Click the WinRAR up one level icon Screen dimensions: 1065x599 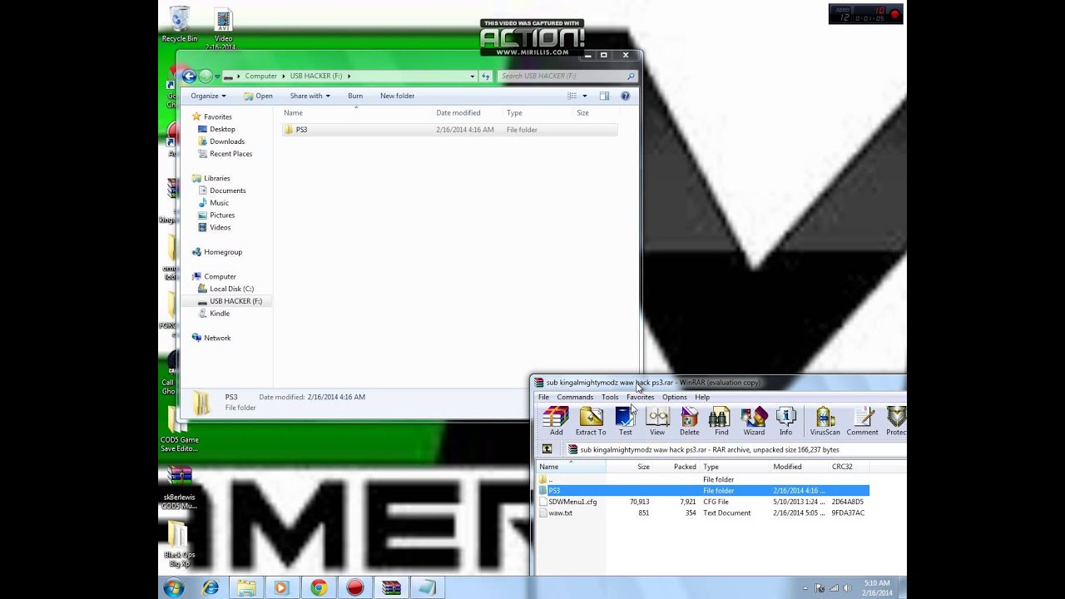[x=547, y=449]
